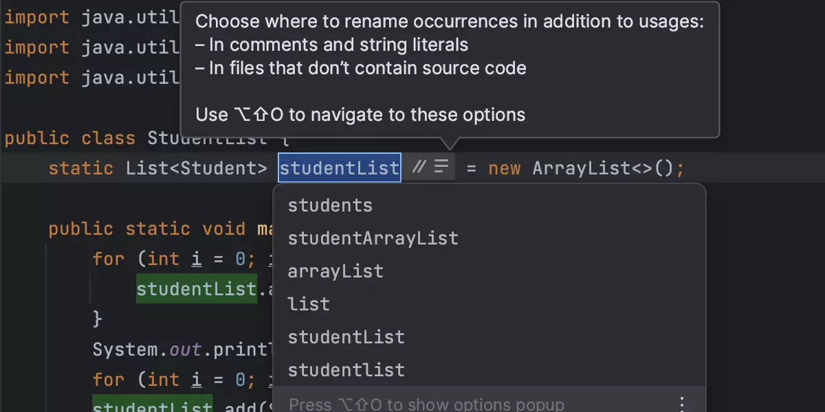Toggle rename in non-code files icon
This screenshot has height=412, width=825.
click(x=441, y=167)
